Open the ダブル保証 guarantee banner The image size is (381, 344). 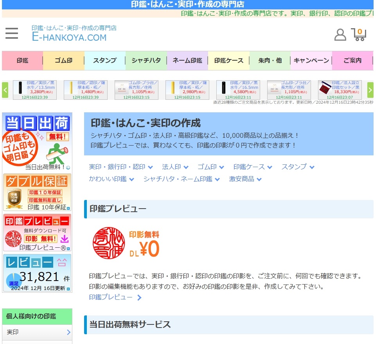(x=37, y=193)
